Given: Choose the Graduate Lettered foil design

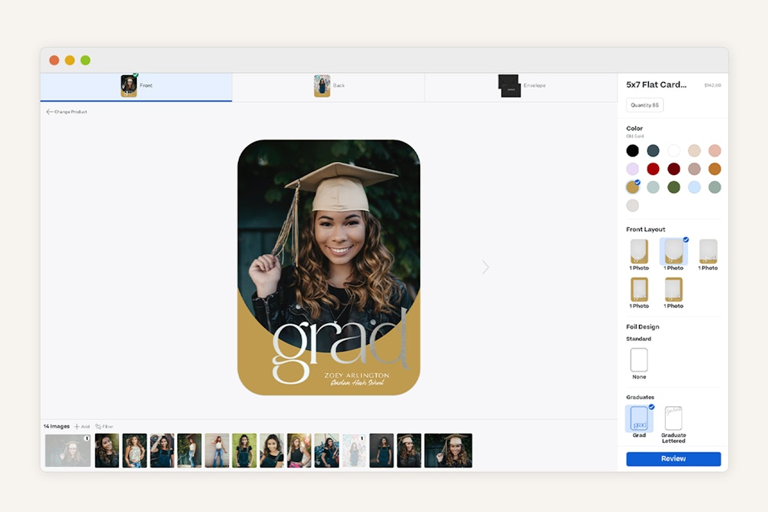Looking at the screenshot, I should pos(674,418).
